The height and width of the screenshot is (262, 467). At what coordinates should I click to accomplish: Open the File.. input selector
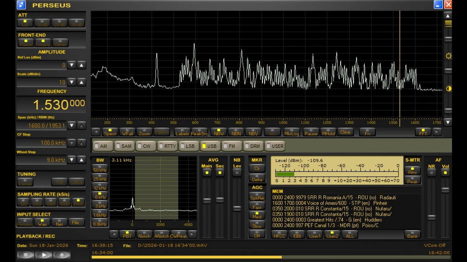click(x=76, y=222)
